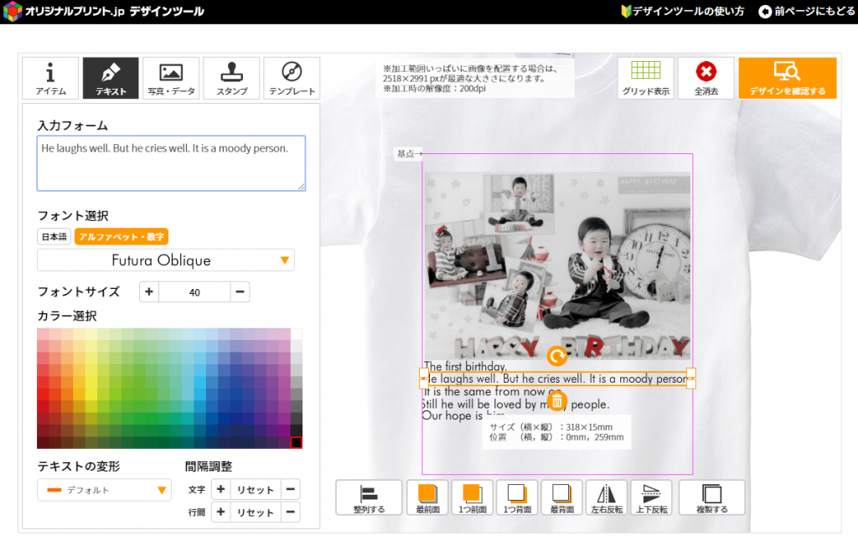Pick the white color swatch at top right
Screen dimensions: 858x546
[297, 334]
